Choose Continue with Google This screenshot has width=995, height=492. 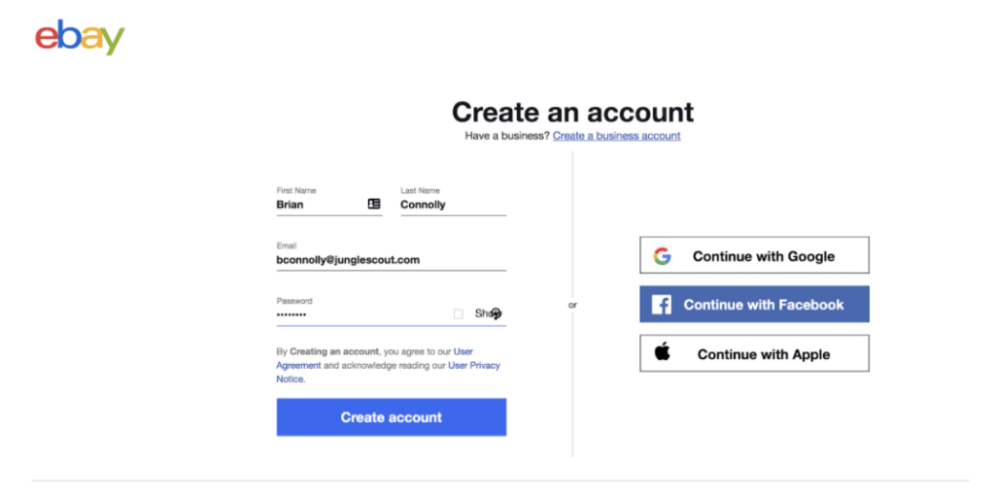click(x=754, y=255)
